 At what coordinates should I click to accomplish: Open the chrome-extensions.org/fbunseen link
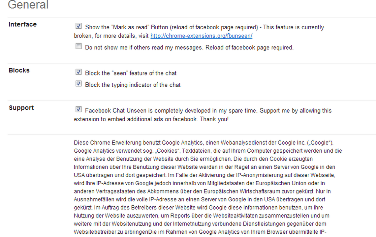201,36
